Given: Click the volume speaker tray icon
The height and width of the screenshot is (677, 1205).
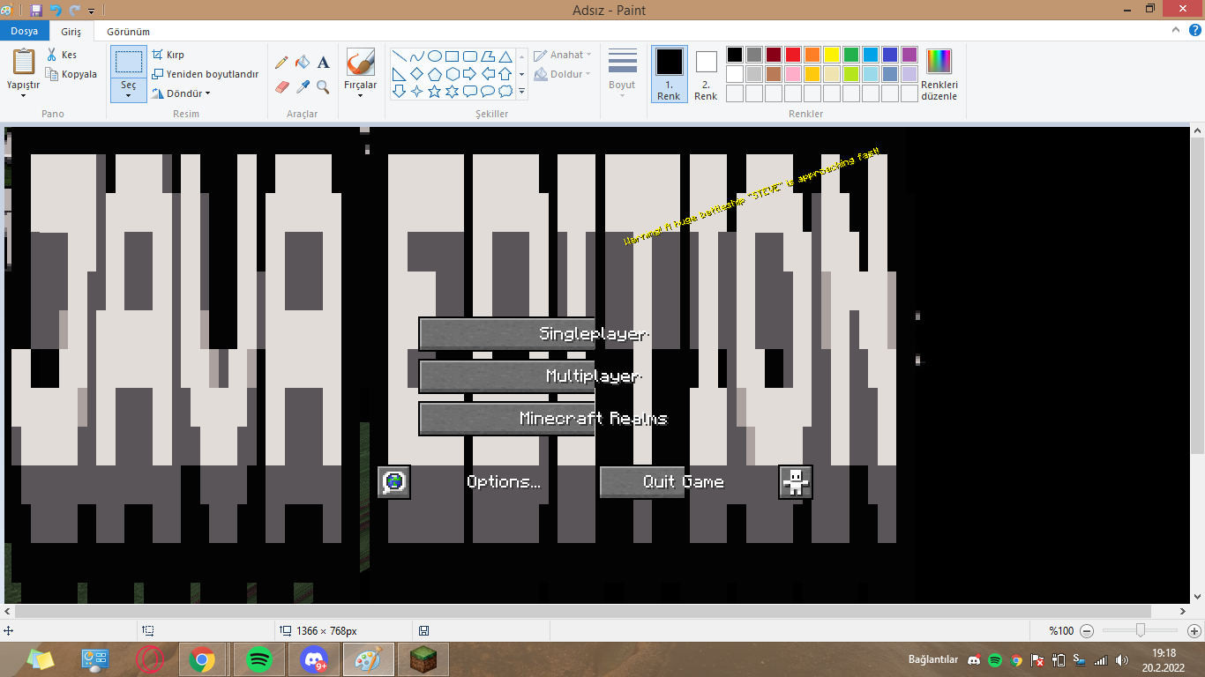Looking at the screenshot, I should pyautogui.click(x=1121, y=659).
